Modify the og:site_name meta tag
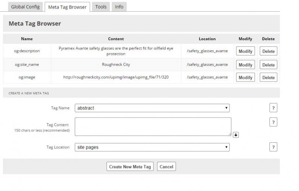 [245, 65]
